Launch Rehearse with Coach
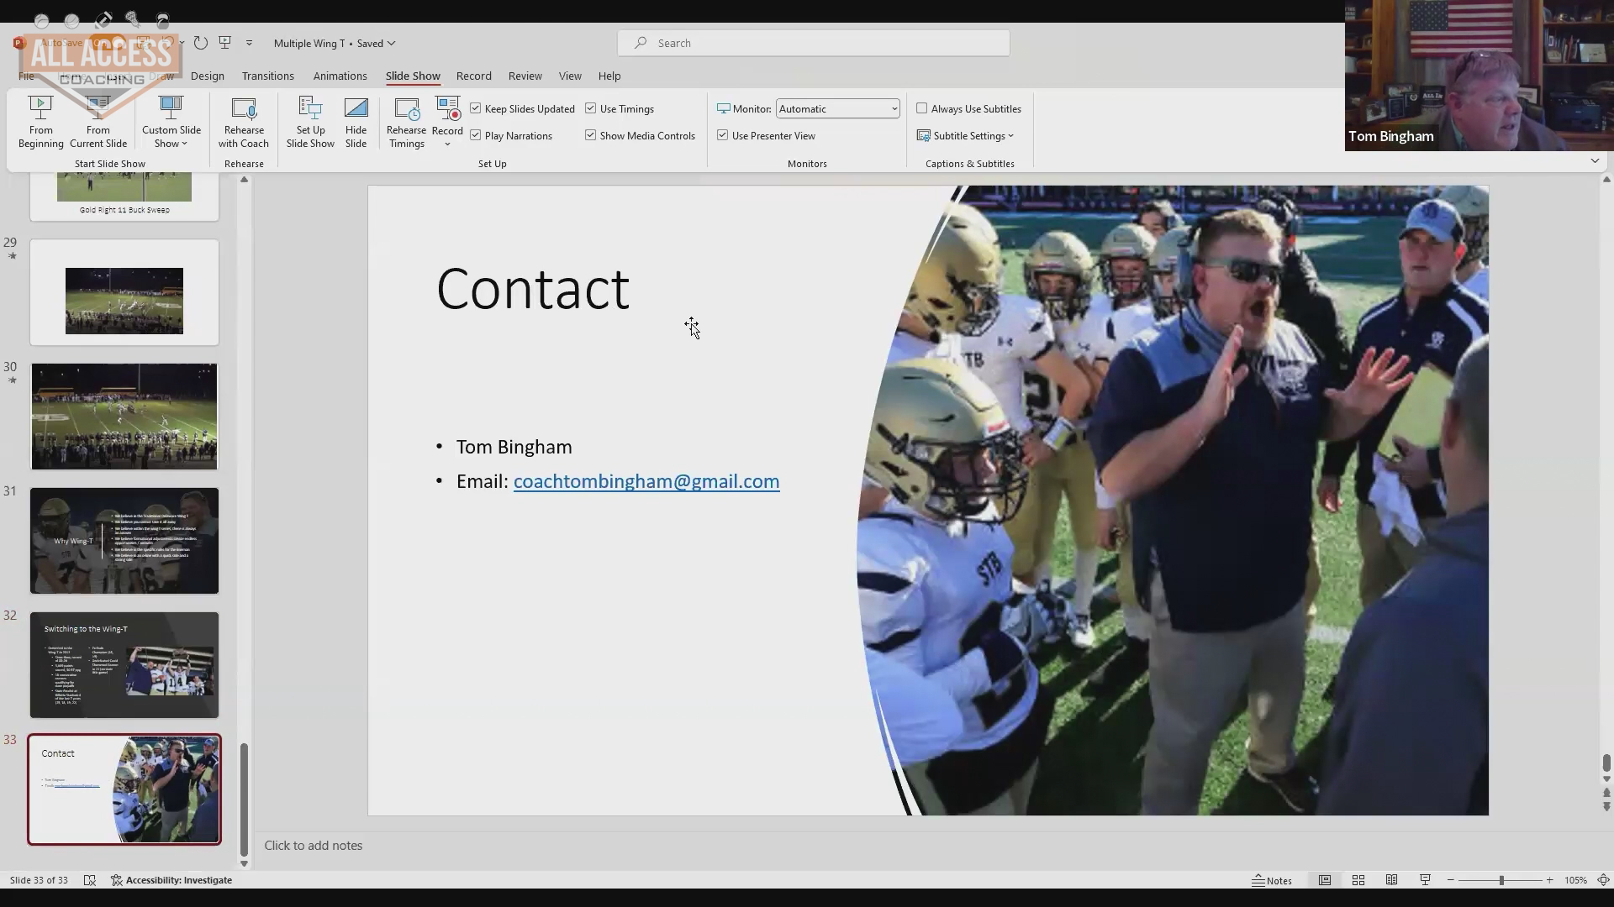The image size is (1614, 907). click(x=244, y=123)
